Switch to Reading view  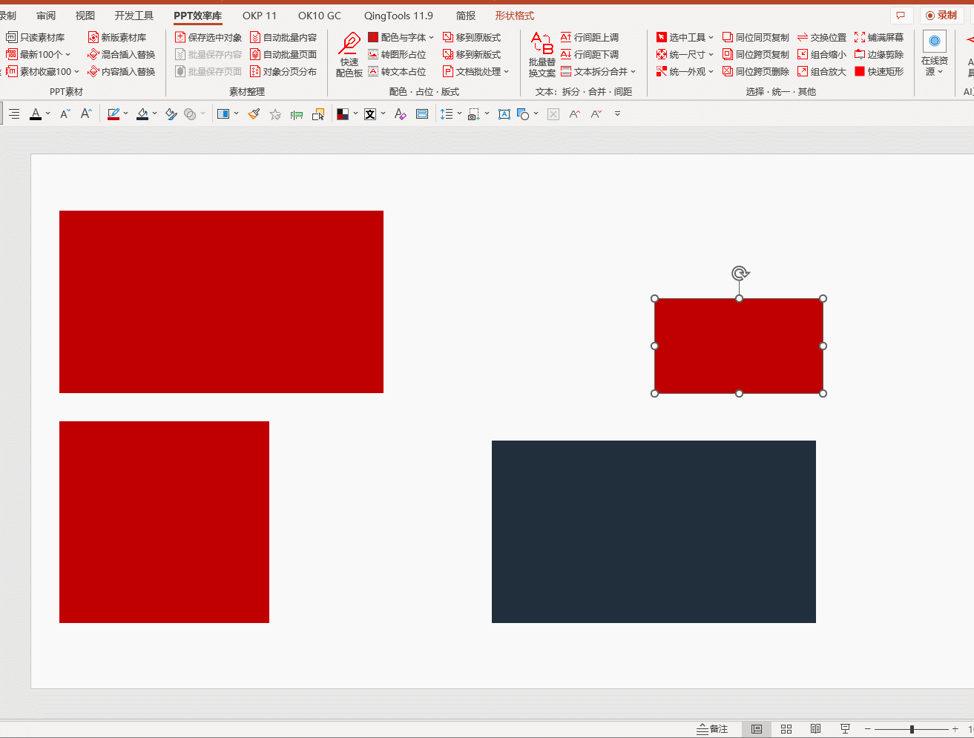coord(815,729)
